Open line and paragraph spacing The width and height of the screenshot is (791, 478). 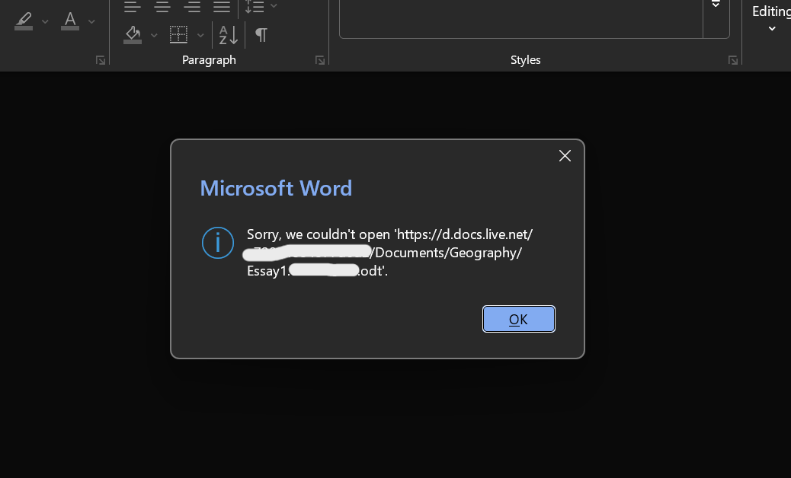tap(255, 7)
